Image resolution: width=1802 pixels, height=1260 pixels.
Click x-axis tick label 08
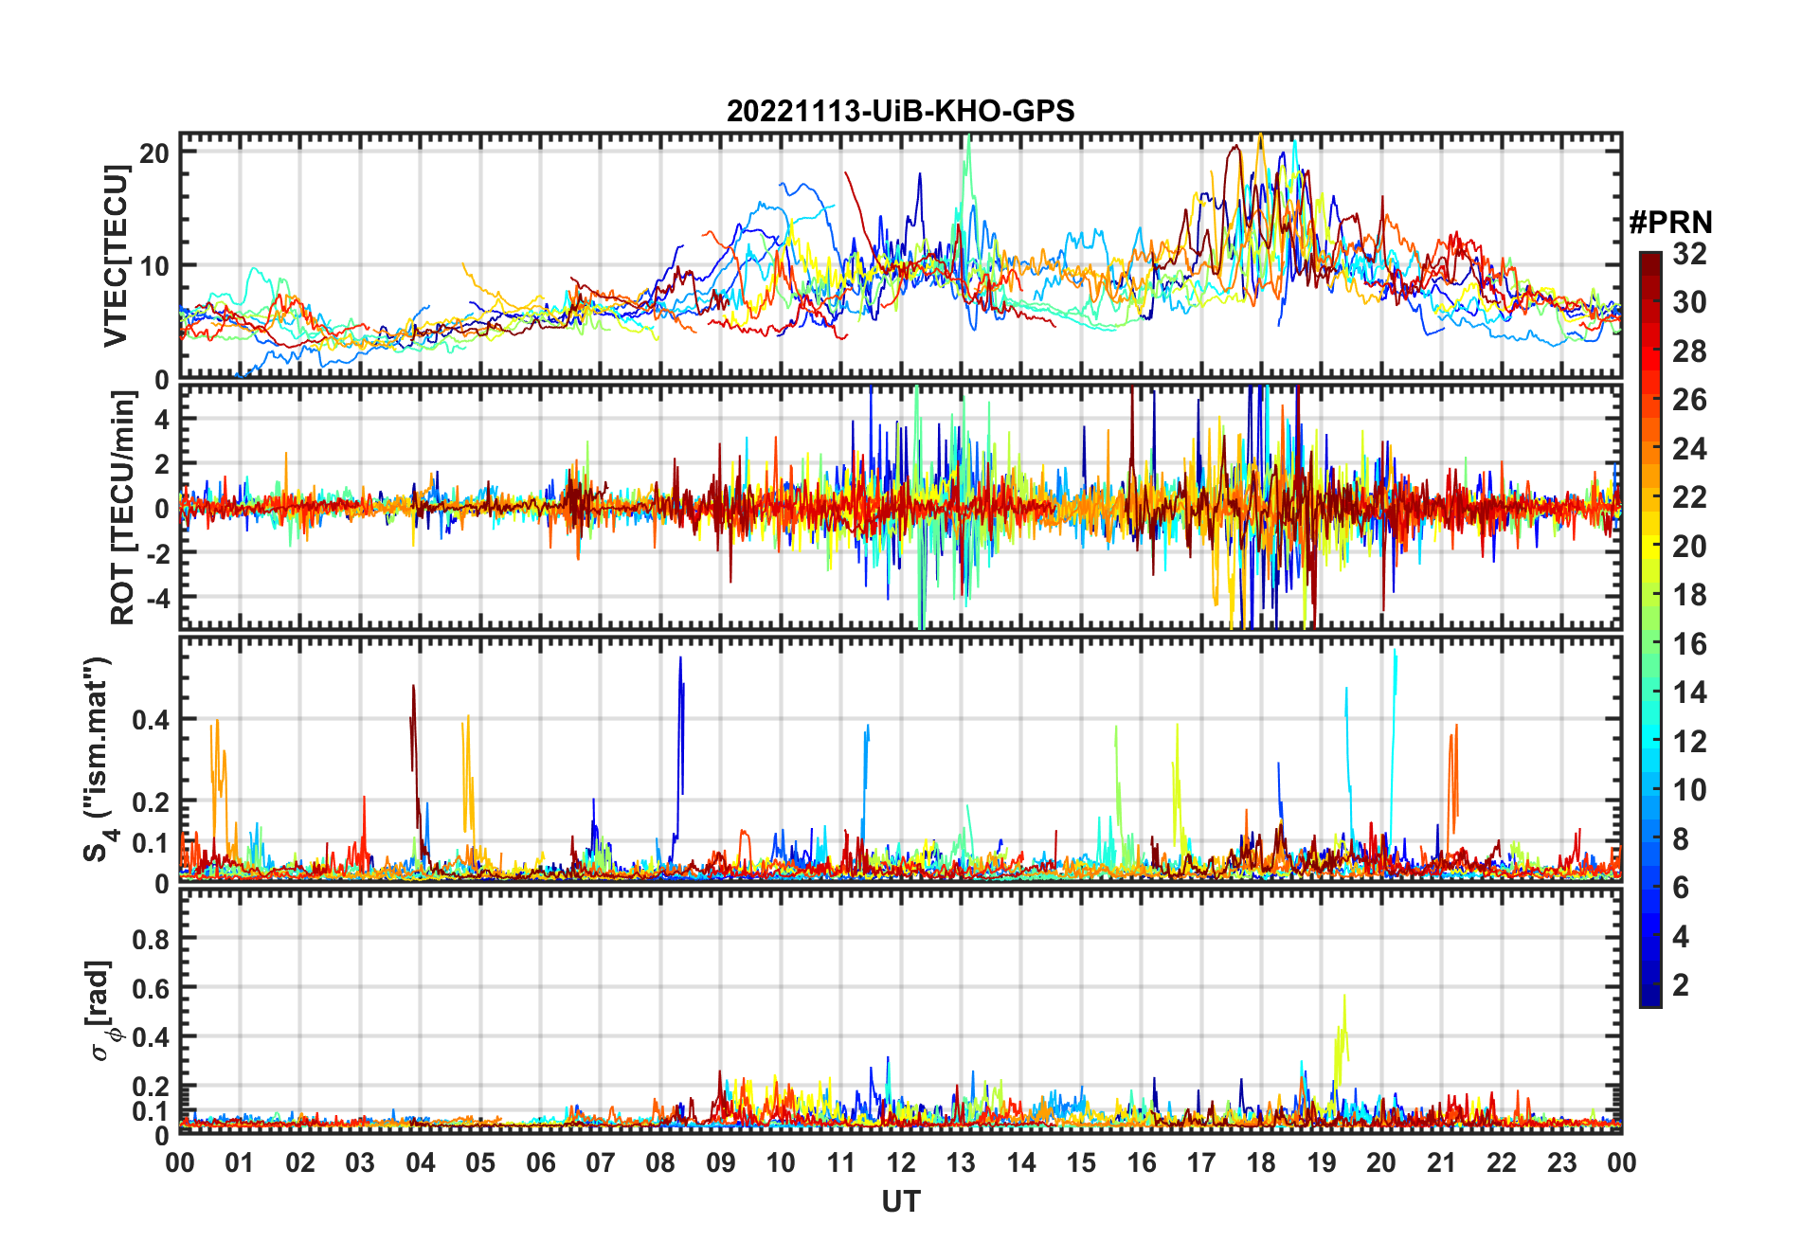click(660, 1162)
